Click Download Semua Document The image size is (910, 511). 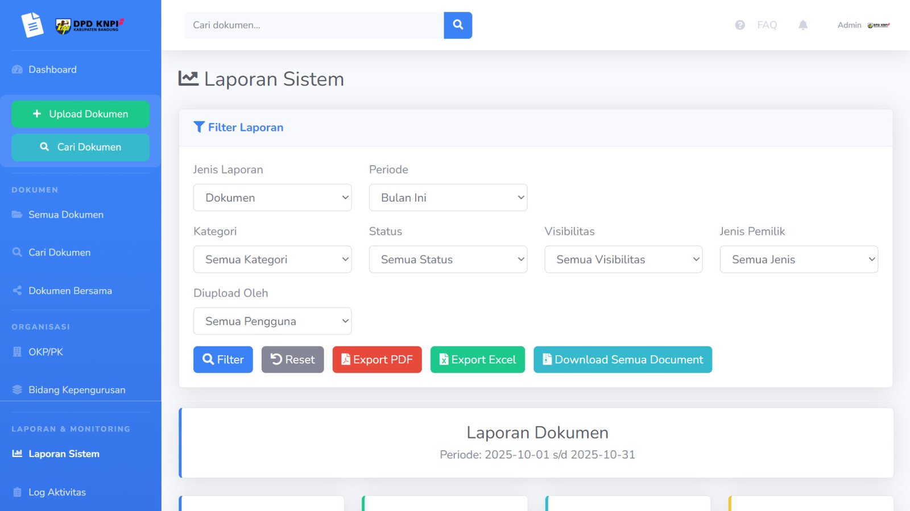(x=622, y=359)
